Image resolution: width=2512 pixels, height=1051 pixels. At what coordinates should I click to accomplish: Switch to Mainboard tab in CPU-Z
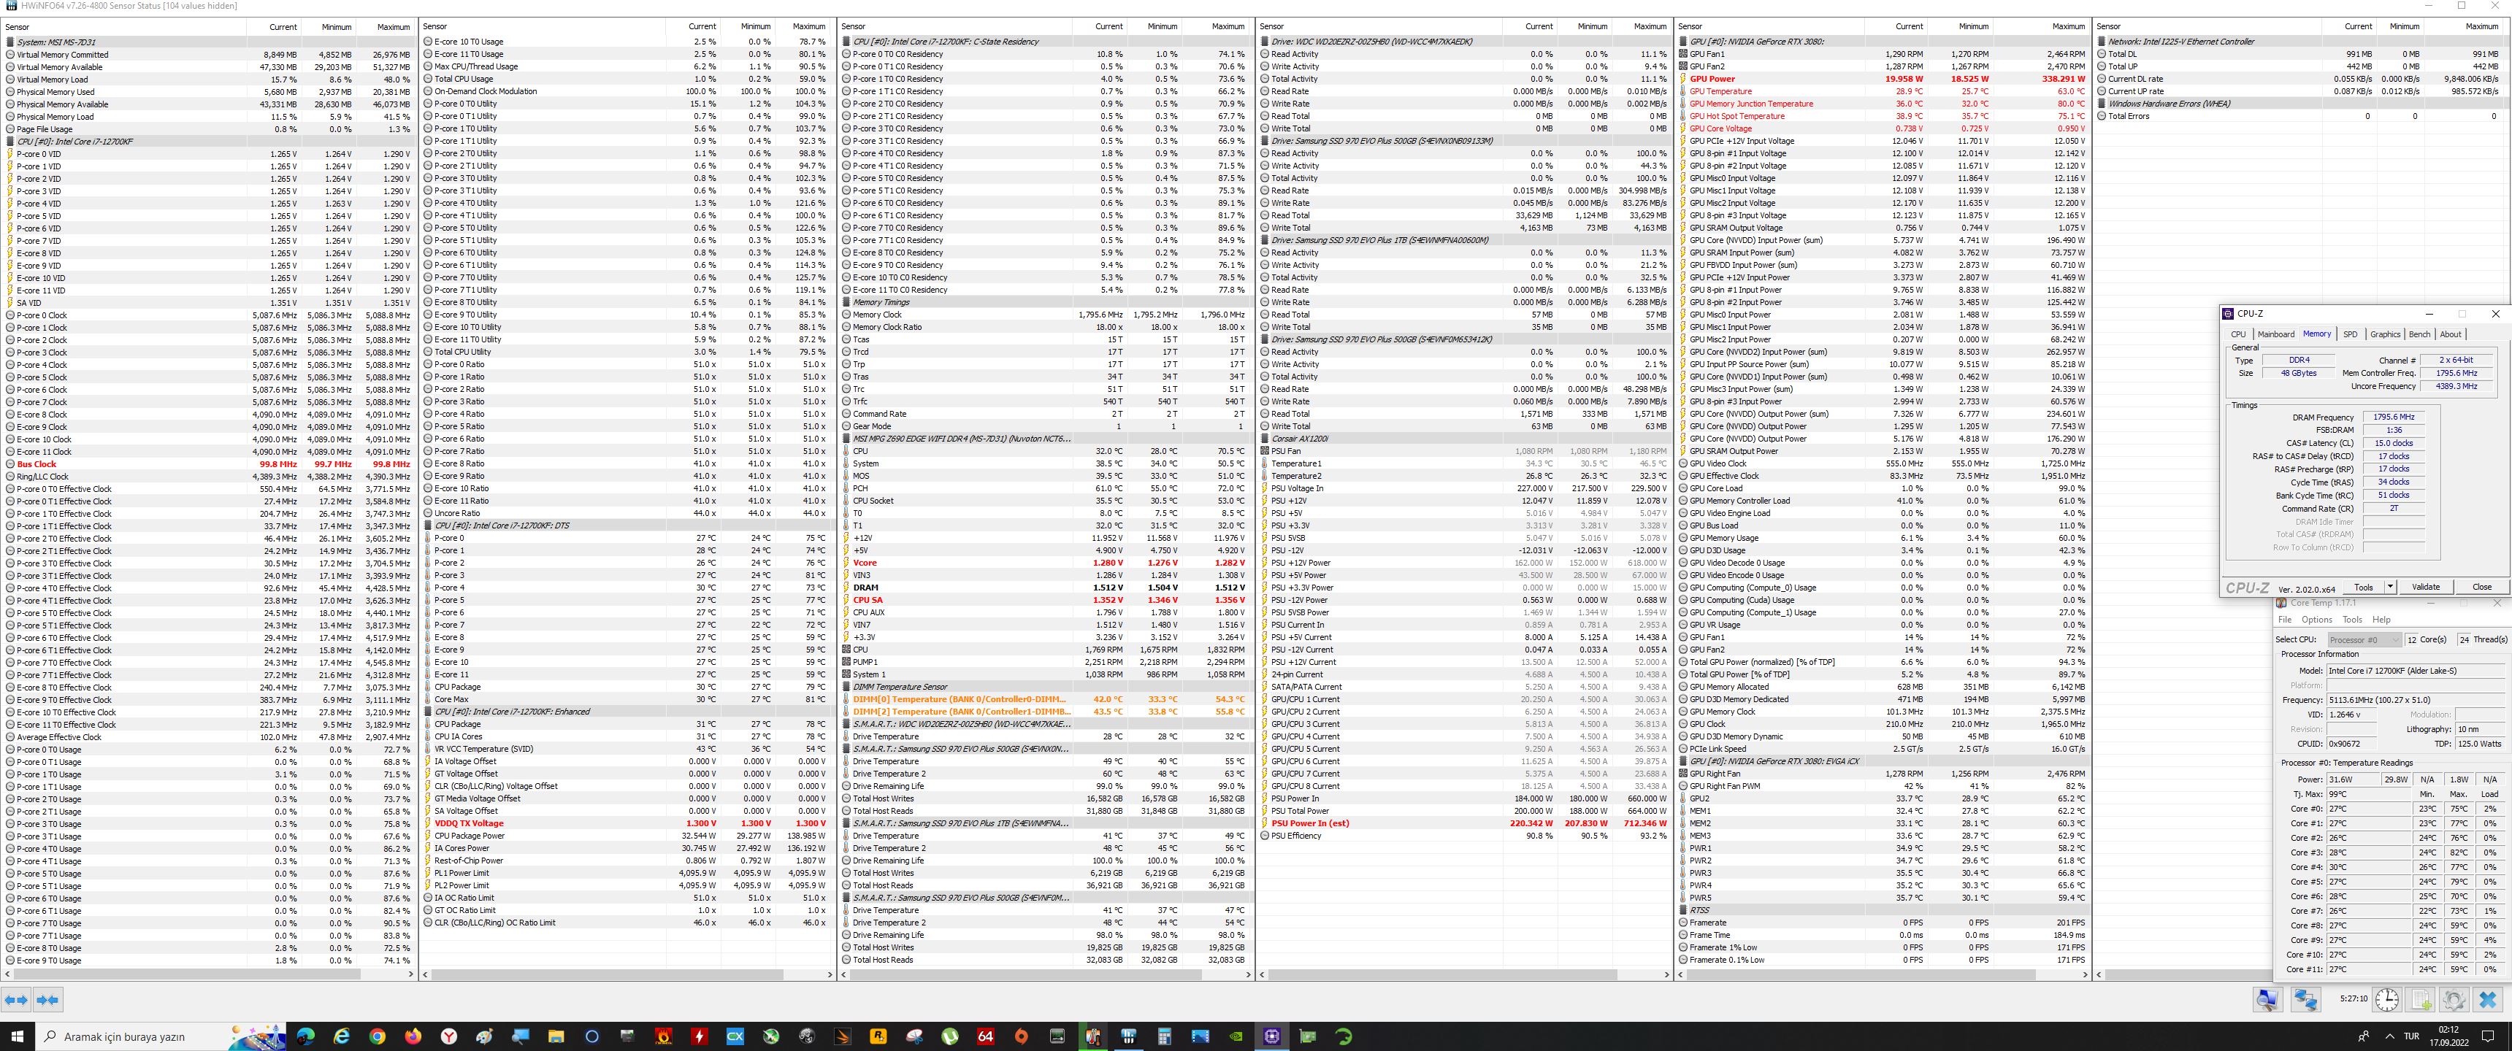tap(2276, 334)
